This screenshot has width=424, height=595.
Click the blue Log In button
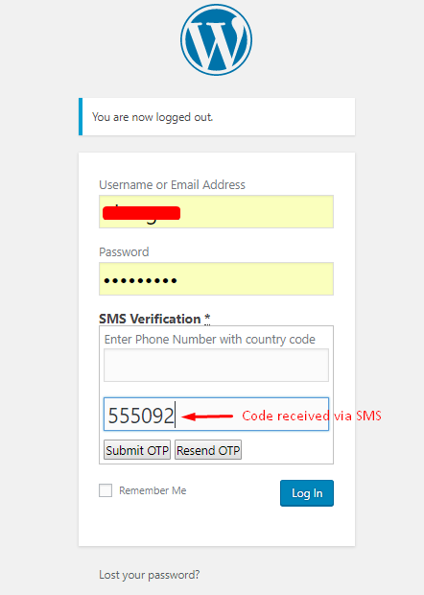click(x=307, y=493)
